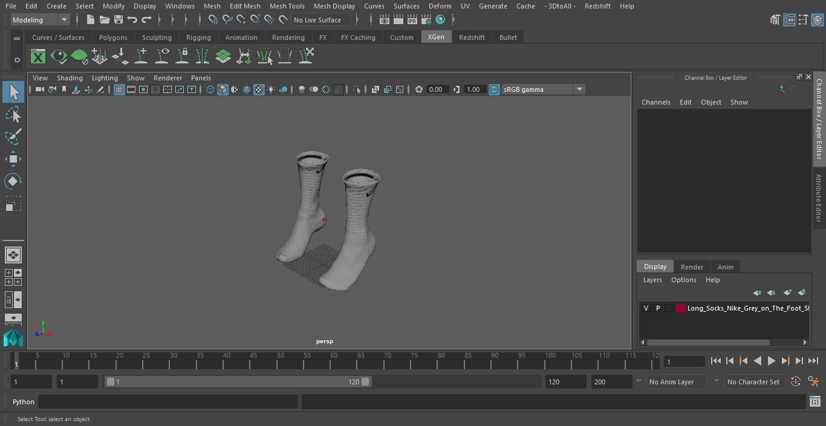Open the viewport Shading menu
The image size is (826, 426).
coord(70,78)
